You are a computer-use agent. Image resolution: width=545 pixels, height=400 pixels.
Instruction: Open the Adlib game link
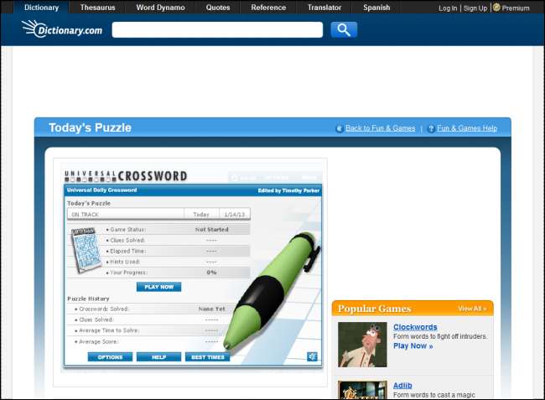tap(402, 386)
